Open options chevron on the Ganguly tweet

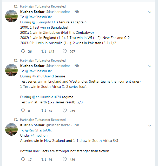[150, 12]
